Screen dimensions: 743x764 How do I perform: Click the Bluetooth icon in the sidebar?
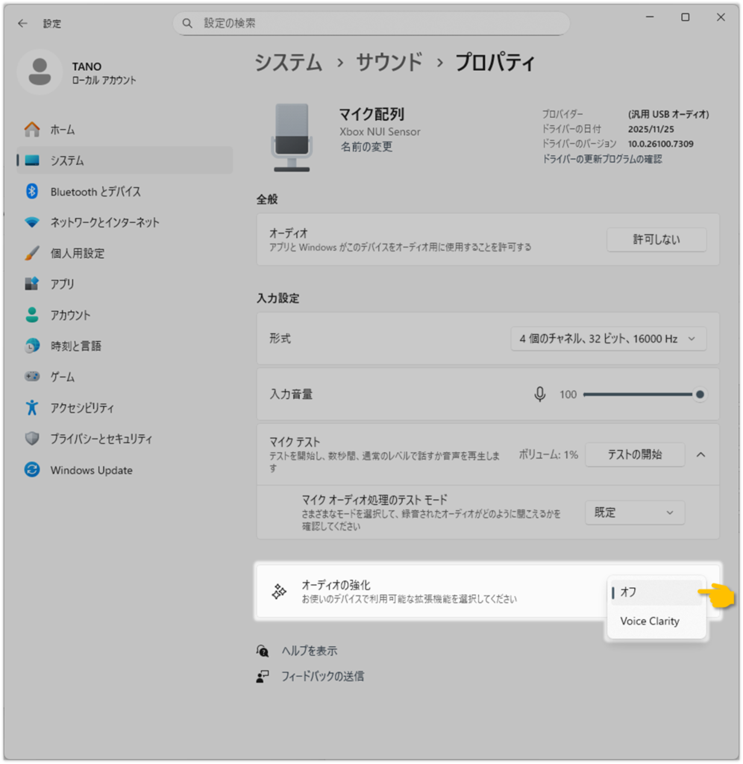pos(32,192)
